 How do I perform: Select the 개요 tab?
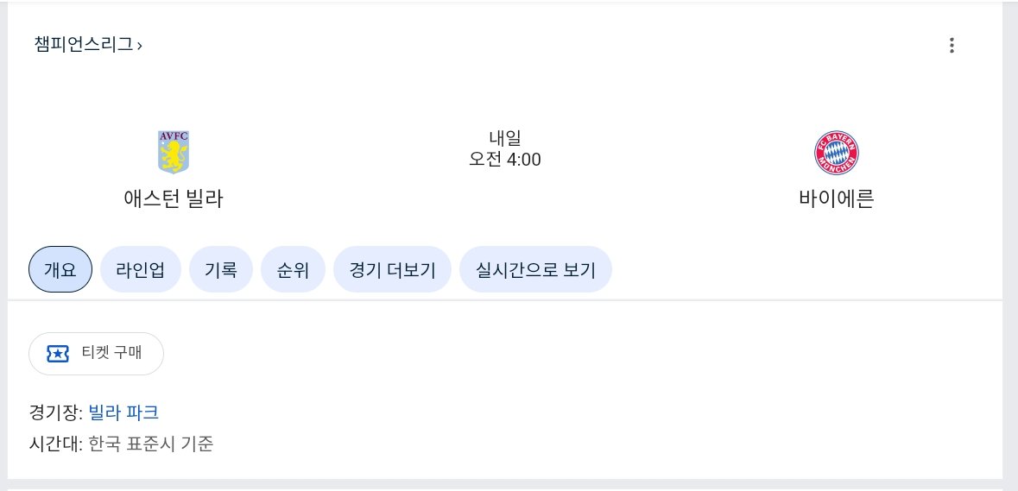(x=60, y=270)
